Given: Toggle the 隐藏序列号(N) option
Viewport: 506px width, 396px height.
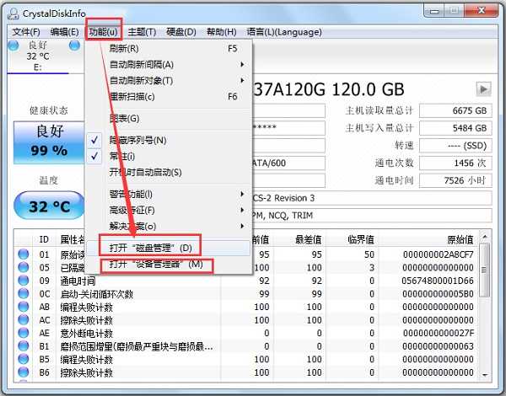Looking at the screenshot, I should (x=169, y=140).
